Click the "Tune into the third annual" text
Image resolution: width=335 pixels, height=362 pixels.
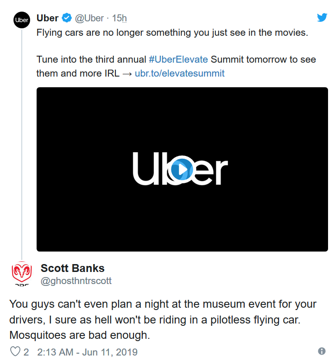point(92,60)
